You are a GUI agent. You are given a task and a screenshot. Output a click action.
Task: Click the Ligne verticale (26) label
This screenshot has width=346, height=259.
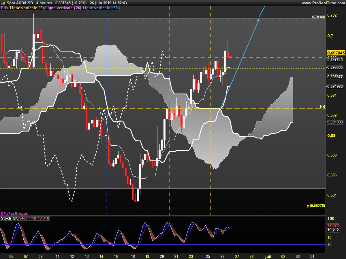coord(63,8)
